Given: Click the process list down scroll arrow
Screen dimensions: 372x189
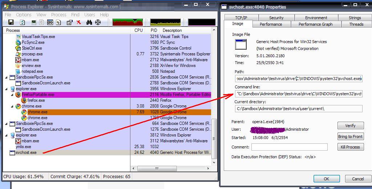Looking at the screenshot, I should coord(214,163).
